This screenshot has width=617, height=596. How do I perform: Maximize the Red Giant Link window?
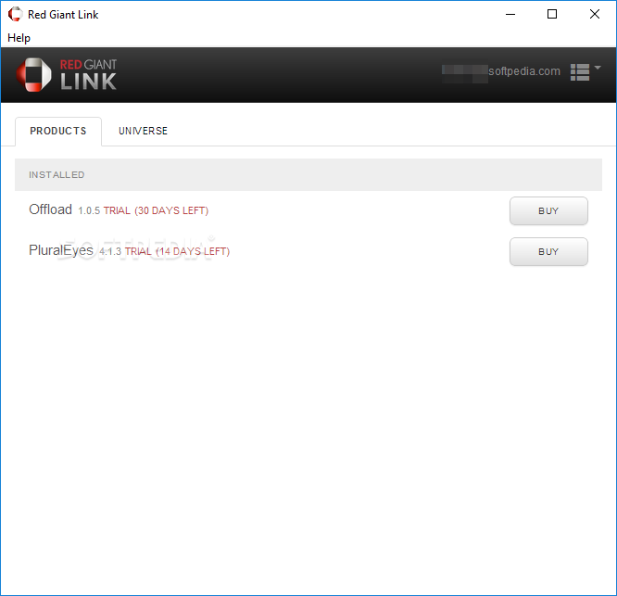click(552, 15)
